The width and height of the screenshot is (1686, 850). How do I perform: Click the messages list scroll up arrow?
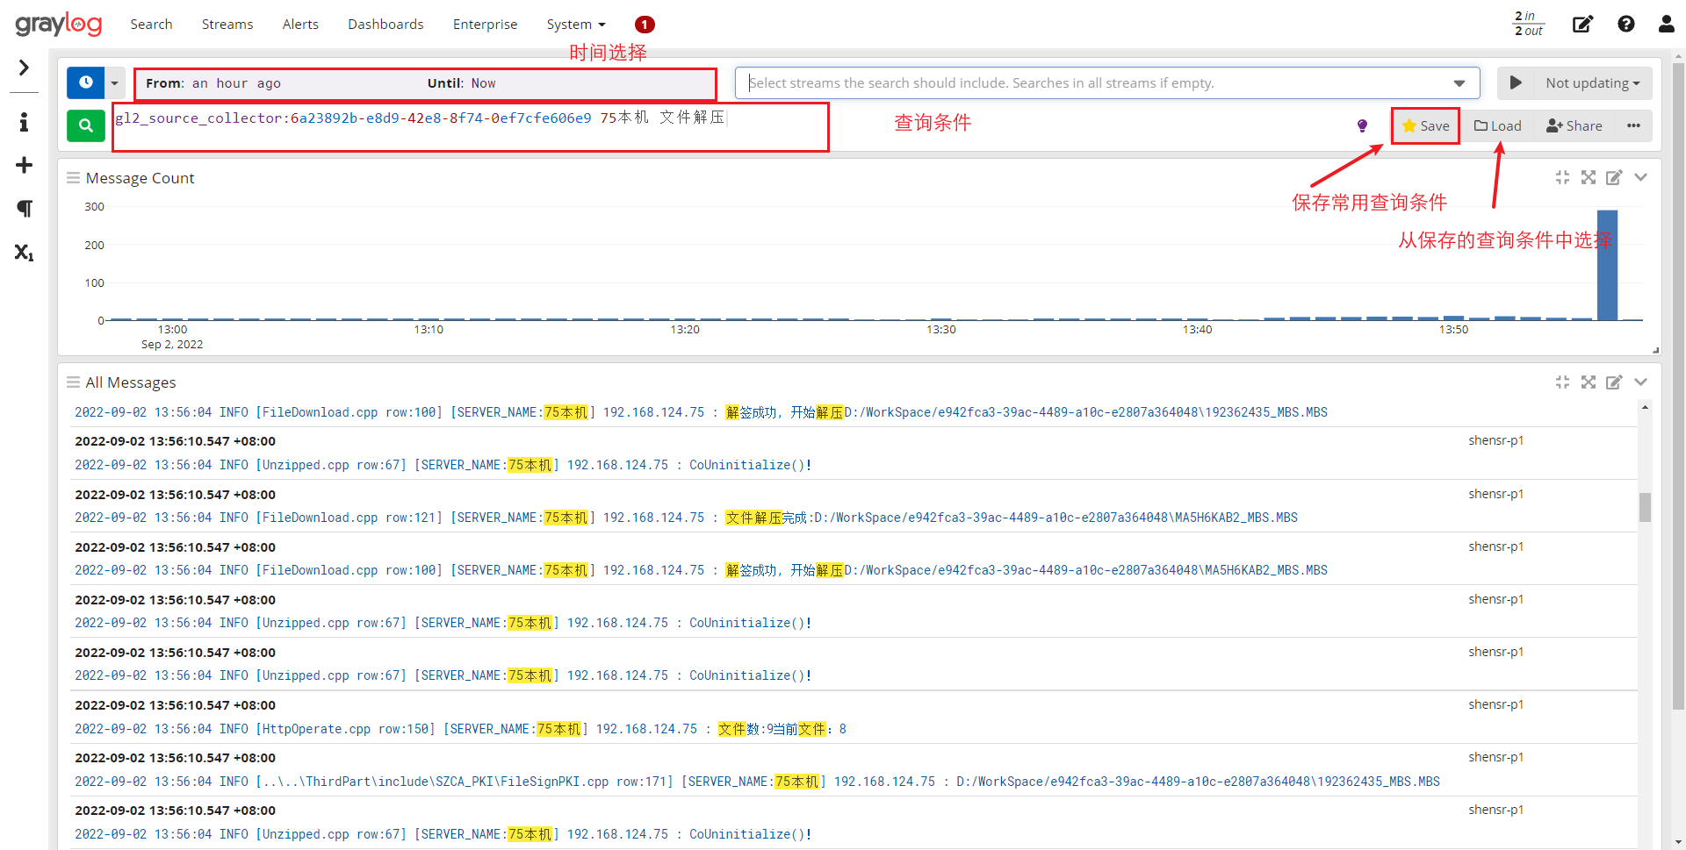[1645, 407]
